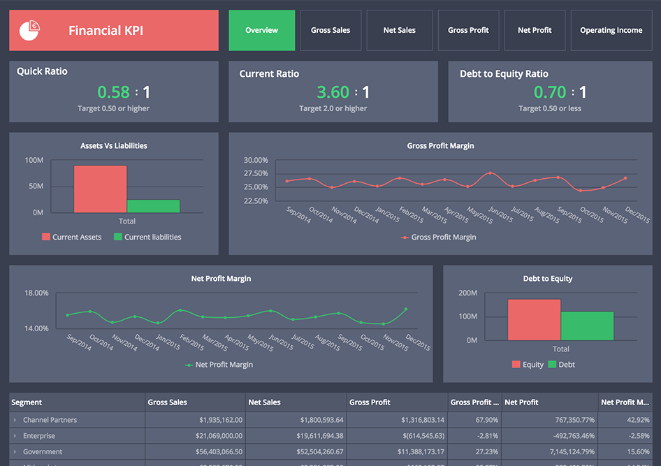Switch to the Gross Sales tab

point(330,30)
